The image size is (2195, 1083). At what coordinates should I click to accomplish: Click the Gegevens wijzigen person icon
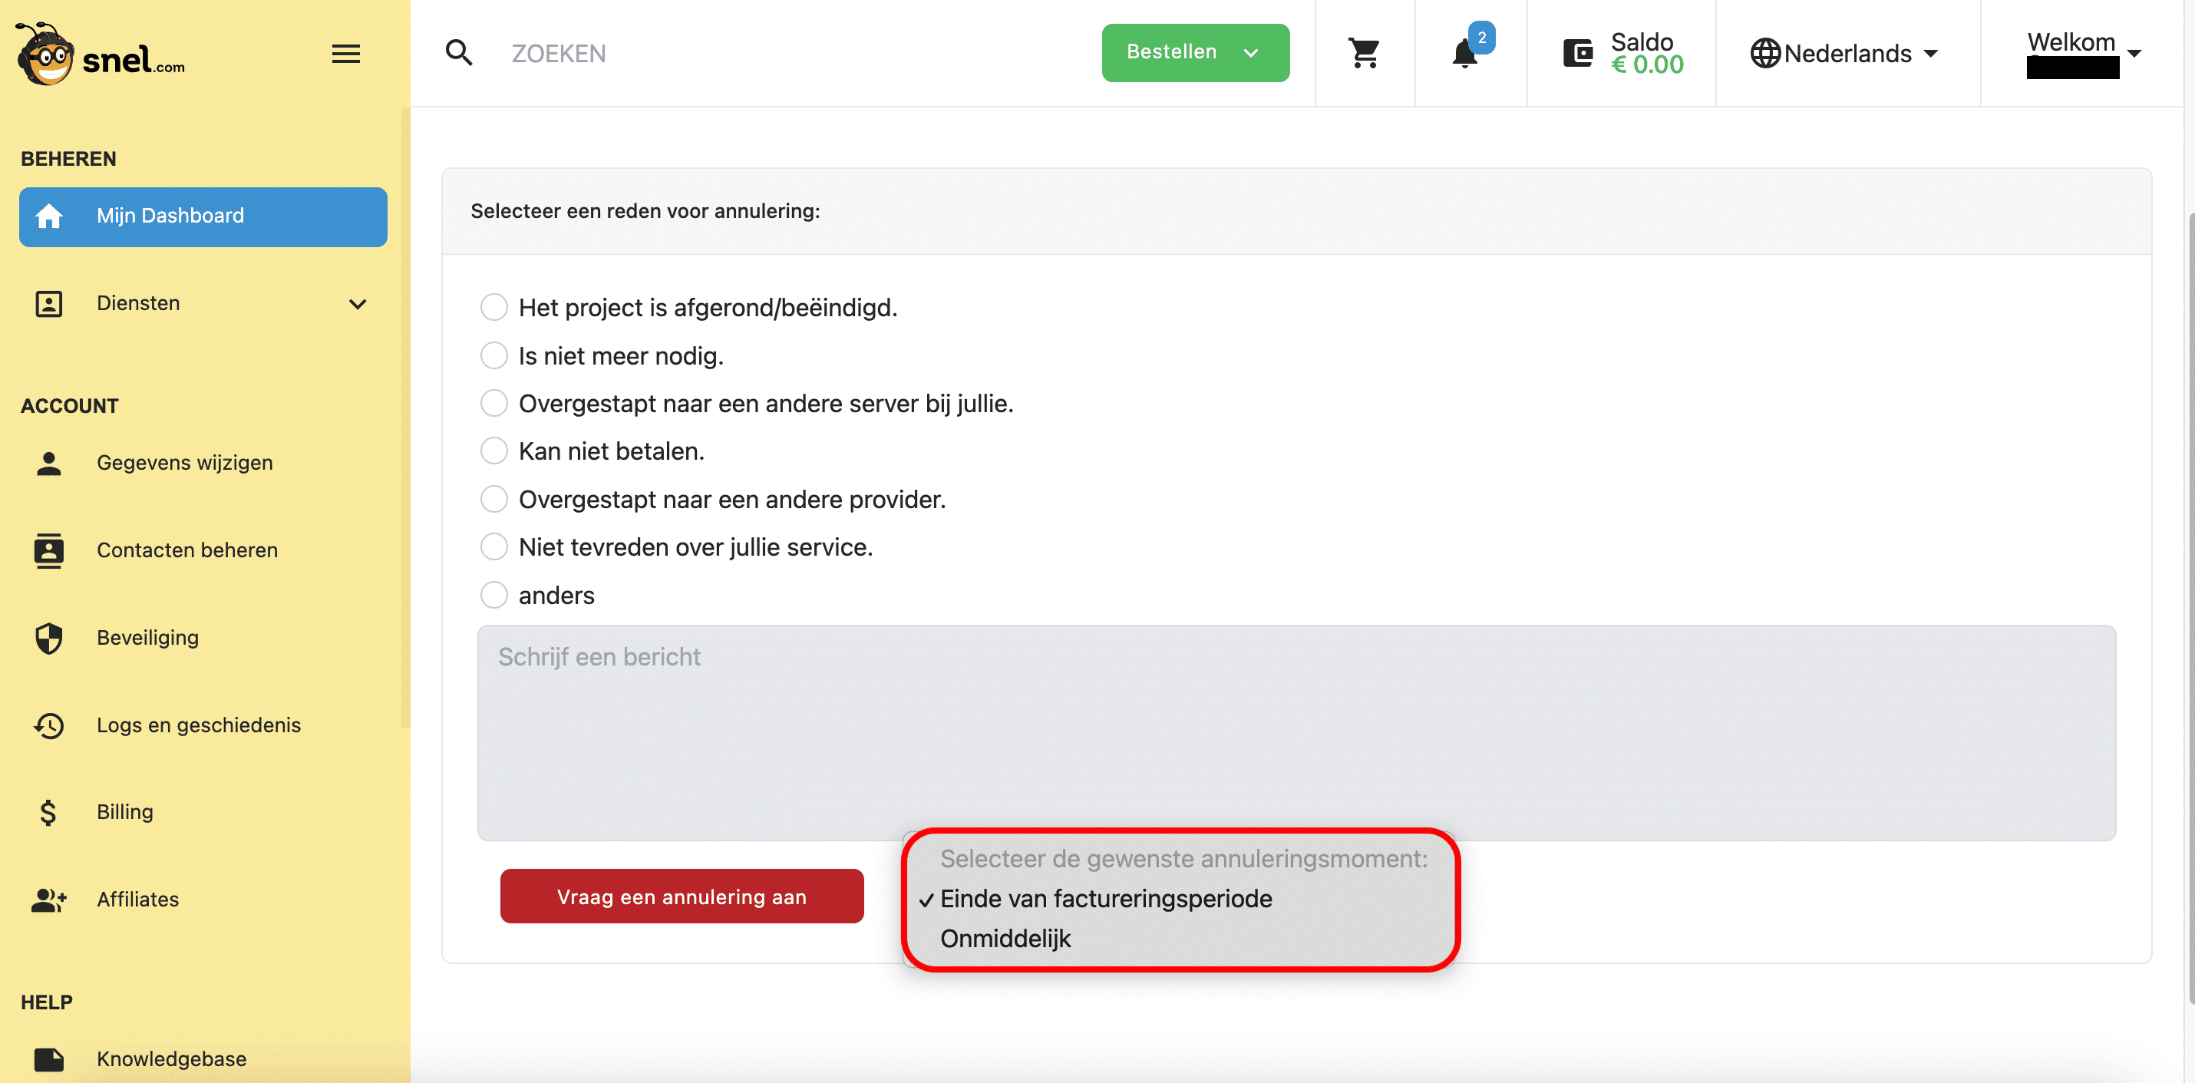coord(49,464)
